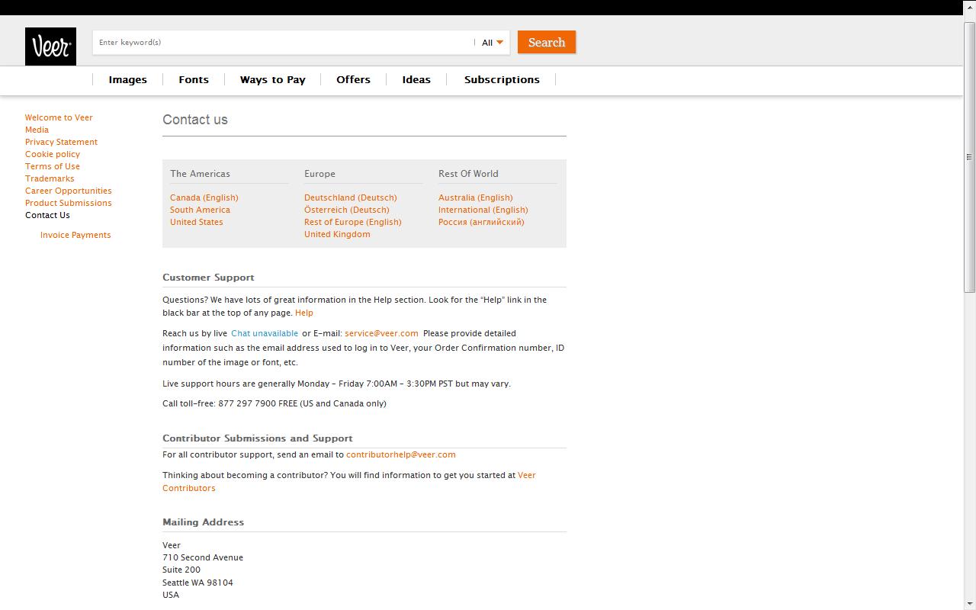
Task: Open Product Submissions link
Action: [x=69, y=203]
